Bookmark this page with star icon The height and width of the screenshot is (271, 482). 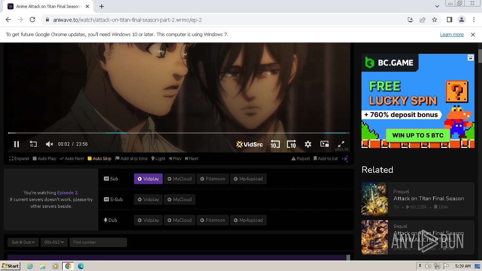point(435,20)
